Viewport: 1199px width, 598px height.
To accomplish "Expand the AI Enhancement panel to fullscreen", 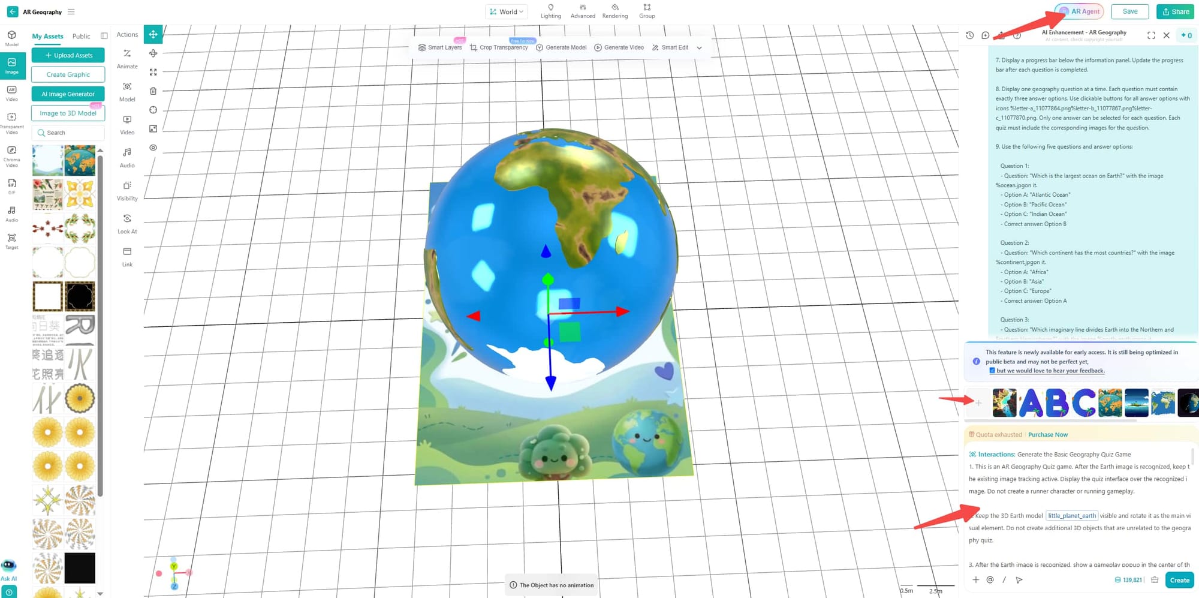I will (1151, 35).
